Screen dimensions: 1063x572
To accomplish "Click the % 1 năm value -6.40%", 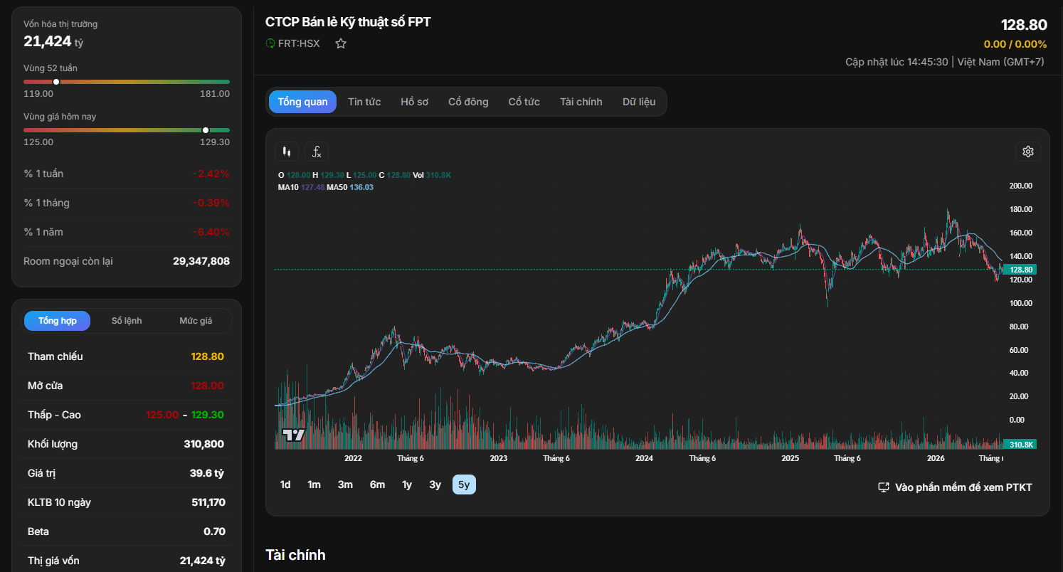I will (211, 232).
